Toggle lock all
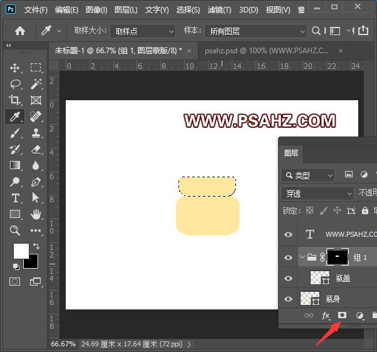This screenshot has height=352, width=377. (x=365, y=210)
